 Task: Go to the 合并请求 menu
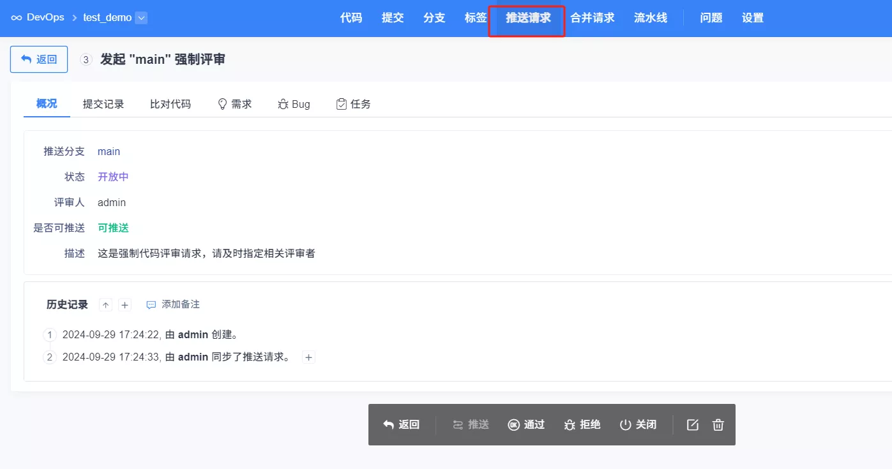(x=593, y=18)
